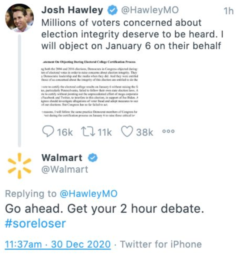Open the #soreloser hashtag
Viewport: 236px width, 255px height.
point(35,224)
